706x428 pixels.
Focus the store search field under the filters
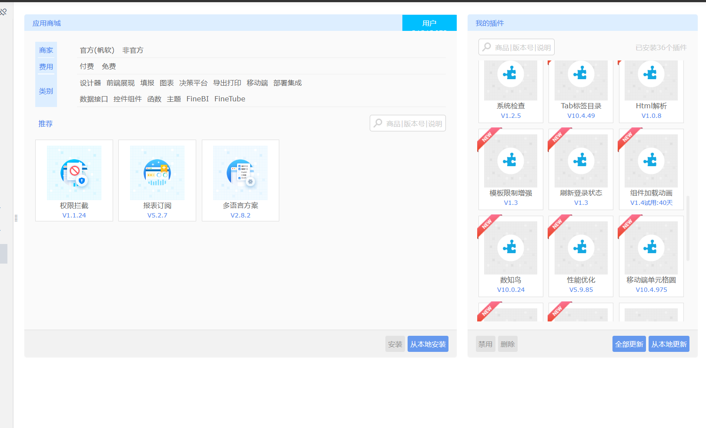click(x=408, y=123)
